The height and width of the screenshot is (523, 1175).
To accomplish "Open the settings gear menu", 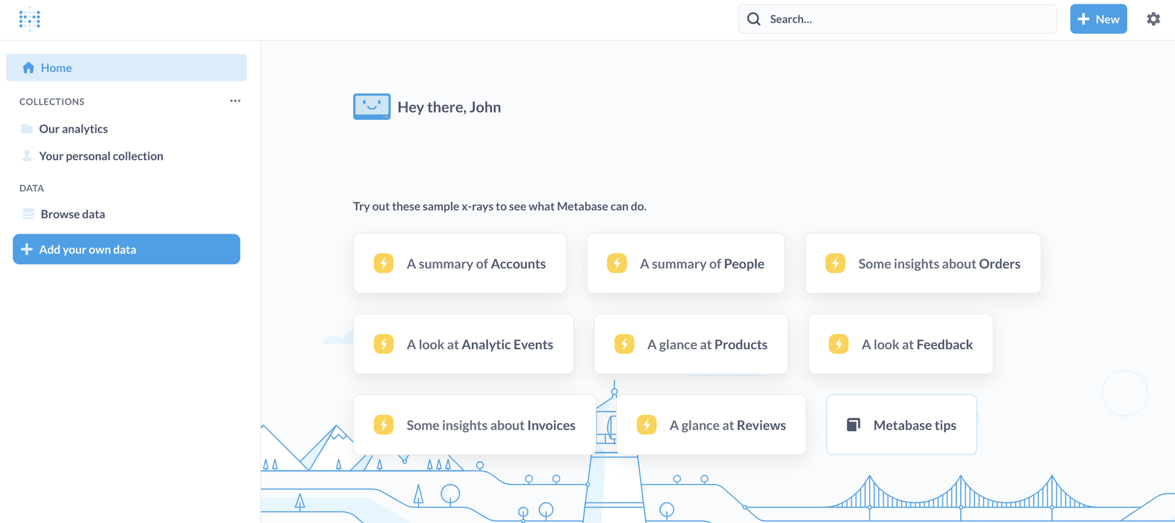I will click(1153, 19).
